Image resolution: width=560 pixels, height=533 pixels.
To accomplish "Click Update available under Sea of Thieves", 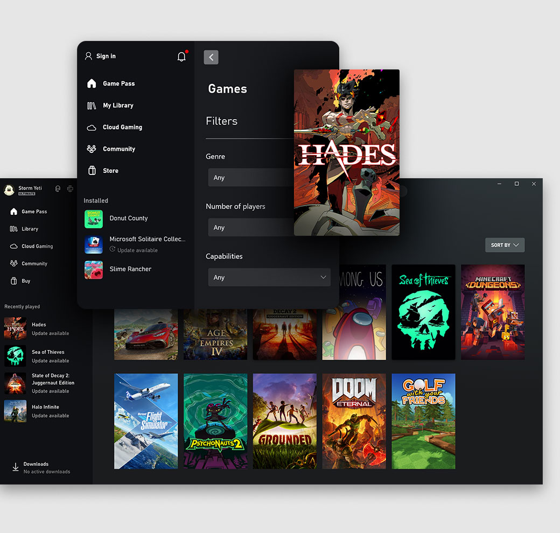I will pyautogui.click(x=51, y=361).
